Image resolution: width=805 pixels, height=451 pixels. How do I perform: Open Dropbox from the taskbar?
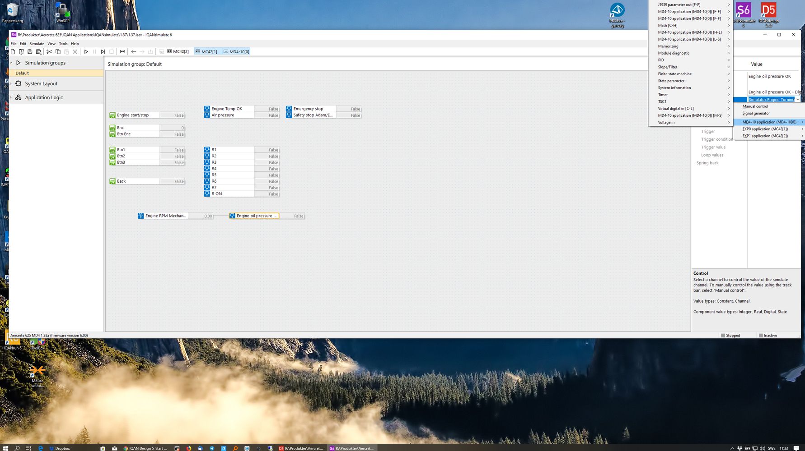click(60, 448)
